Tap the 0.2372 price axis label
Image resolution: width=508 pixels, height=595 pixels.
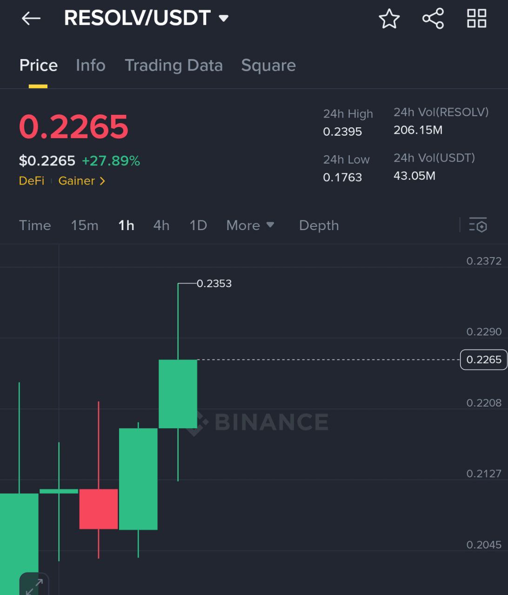tap(484, 261)
